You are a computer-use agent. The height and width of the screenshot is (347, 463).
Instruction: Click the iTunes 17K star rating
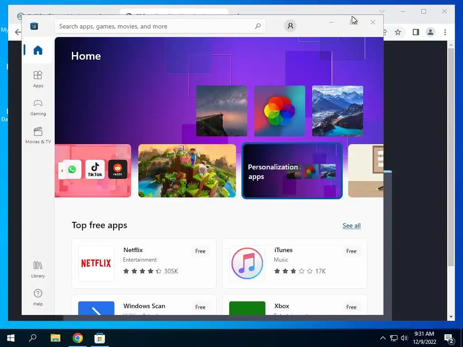pyautogui.click(x=300, y=271)
